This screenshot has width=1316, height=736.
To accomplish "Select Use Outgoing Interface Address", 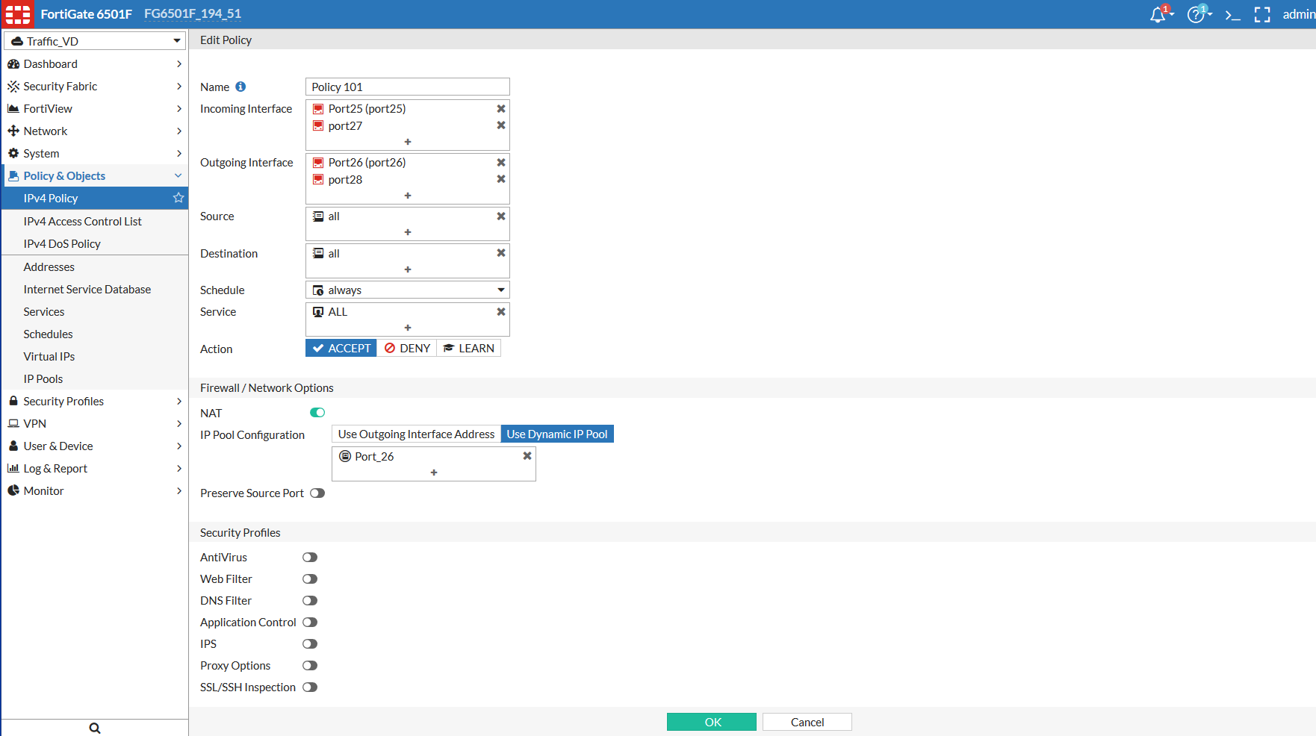I will (416, 434).
